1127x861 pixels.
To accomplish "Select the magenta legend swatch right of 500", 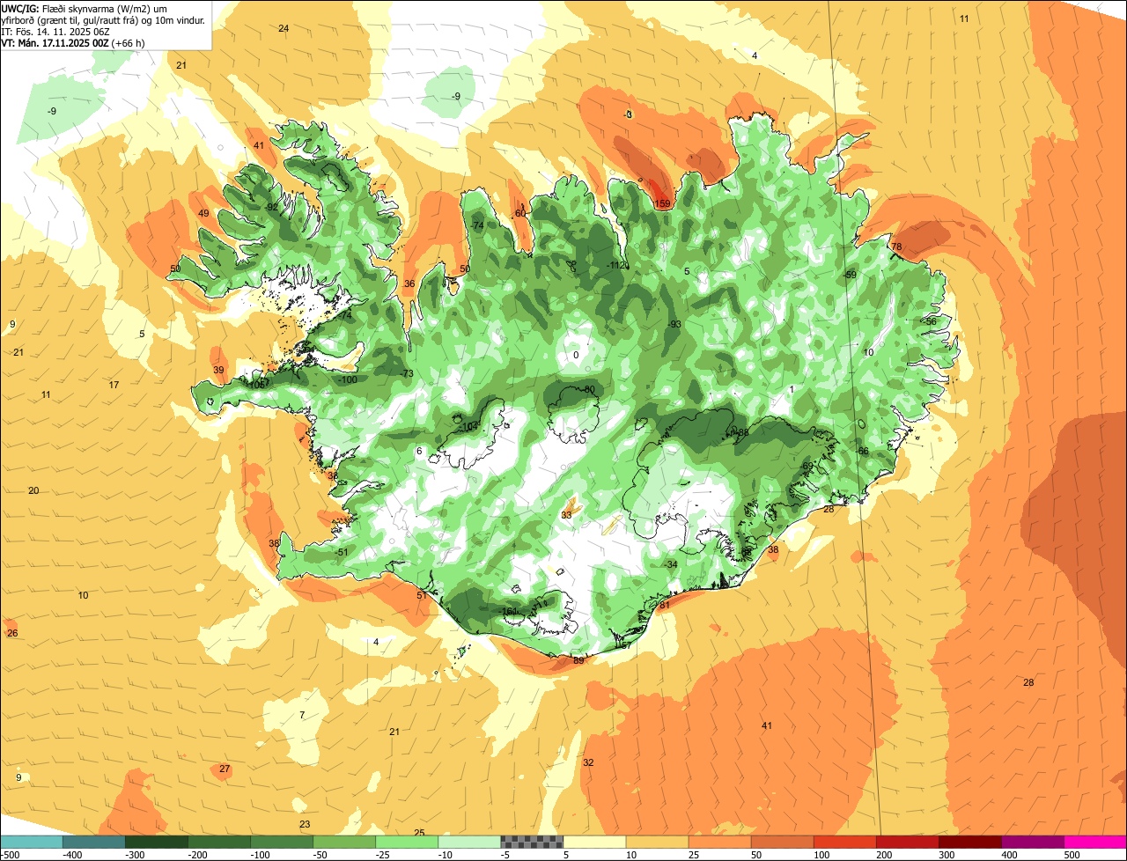I will point(1095,842).
